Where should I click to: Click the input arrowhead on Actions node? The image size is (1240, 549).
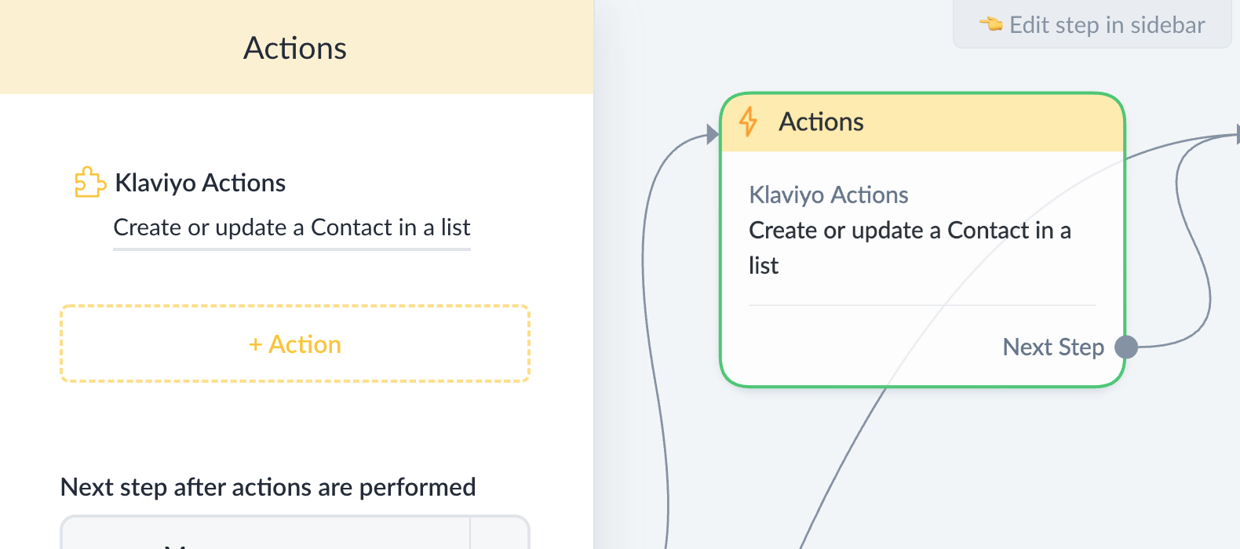(x=712, y=134)
